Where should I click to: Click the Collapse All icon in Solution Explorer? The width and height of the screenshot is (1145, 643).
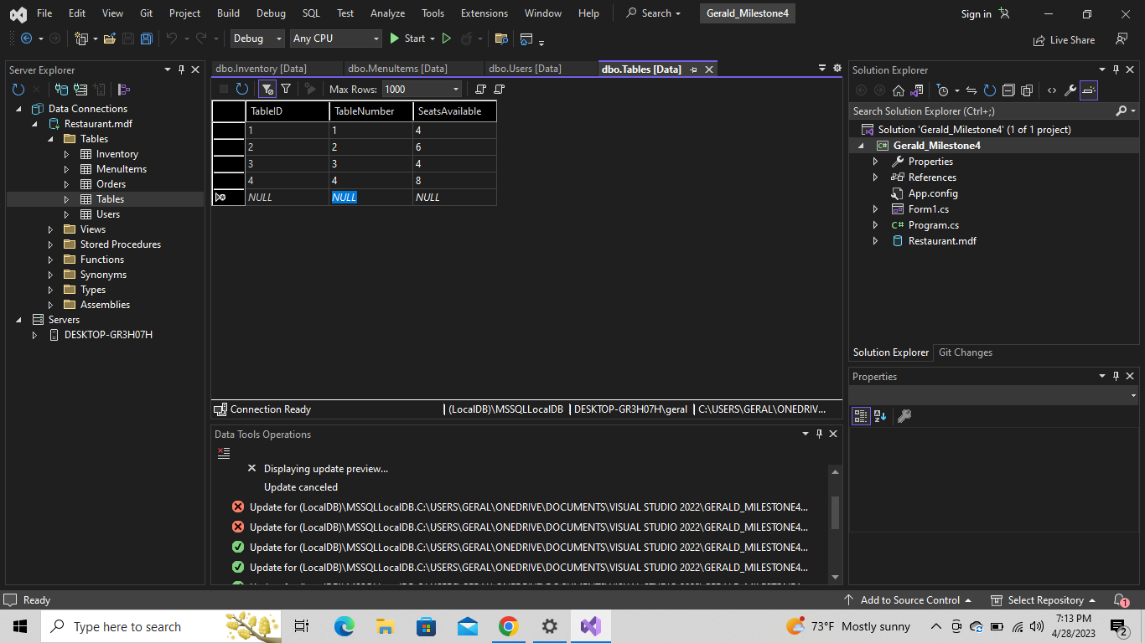pos(1009,90)
